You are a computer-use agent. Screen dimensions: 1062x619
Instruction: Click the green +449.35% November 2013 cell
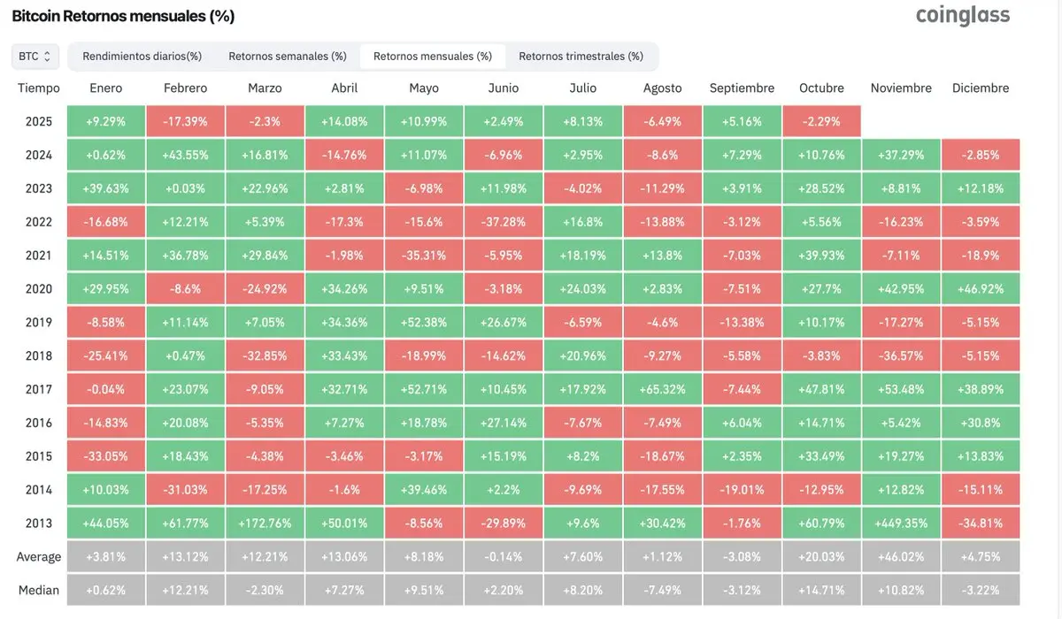901,523
